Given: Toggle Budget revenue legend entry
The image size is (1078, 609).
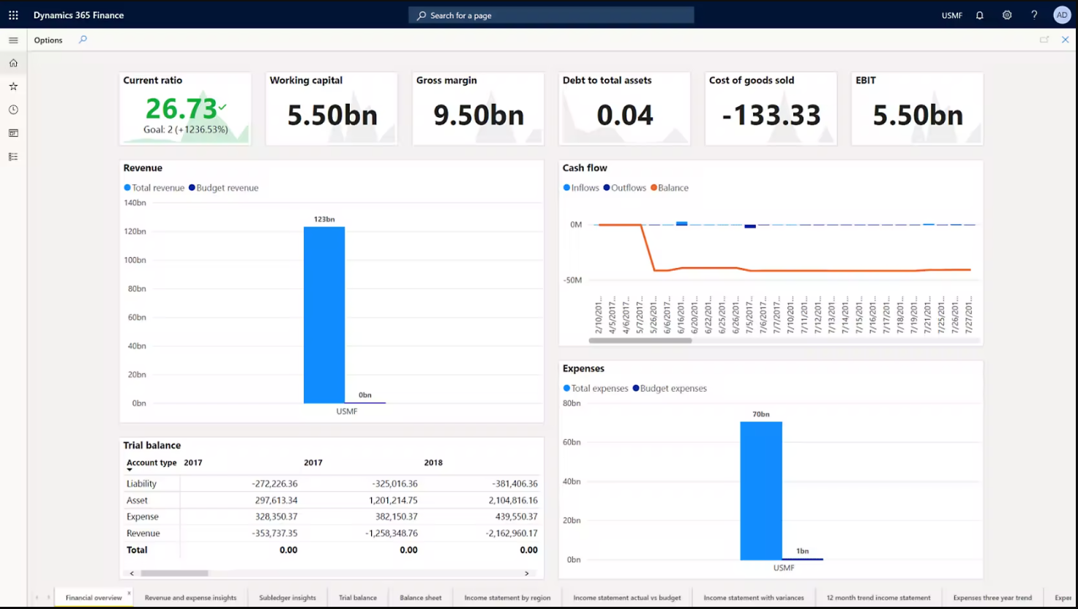Looking at the screenshot, I should (223, 188).
